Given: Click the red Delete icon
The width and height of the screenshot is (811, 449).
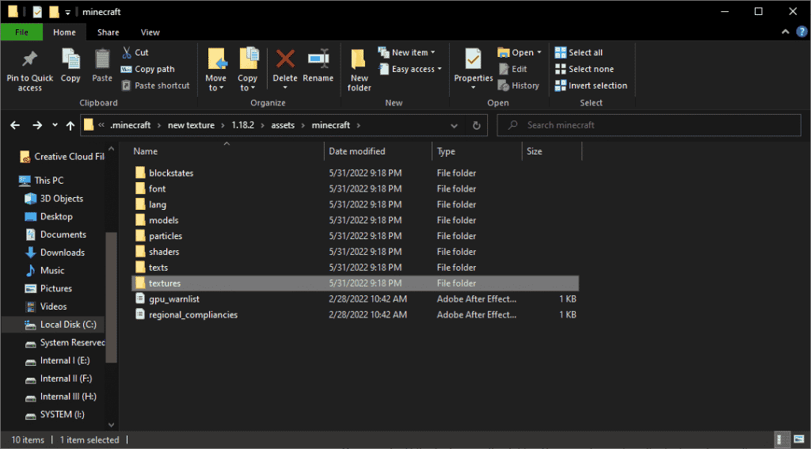Looking at the screenshot, I should (x=285, y=59).
